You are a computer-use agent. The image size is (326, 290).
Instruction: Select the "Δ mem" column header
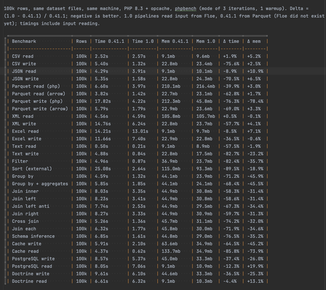click(x=253, y=41)
